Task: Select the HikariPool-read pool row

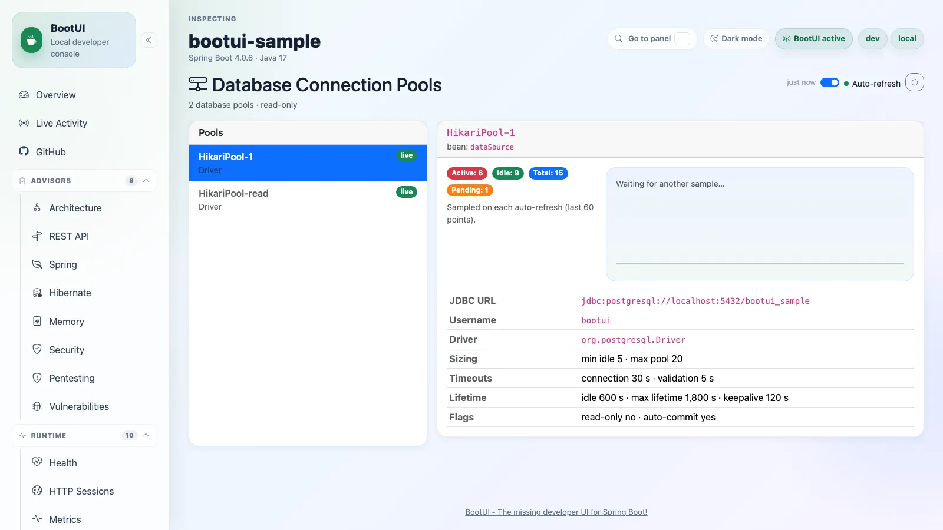Action: pos(308,200)
